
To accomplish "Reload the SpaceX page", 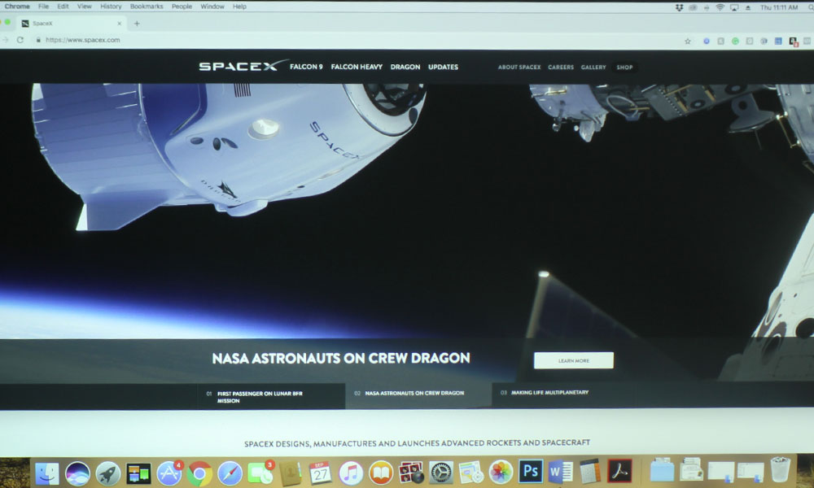I will click(20, 40).
